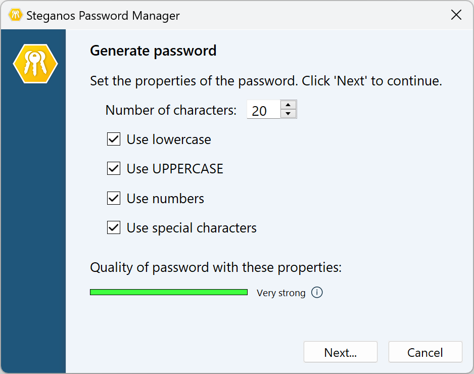474x374 pixels.
Task: Increase number of characters with up arrow
Action: tap(288, 105)
